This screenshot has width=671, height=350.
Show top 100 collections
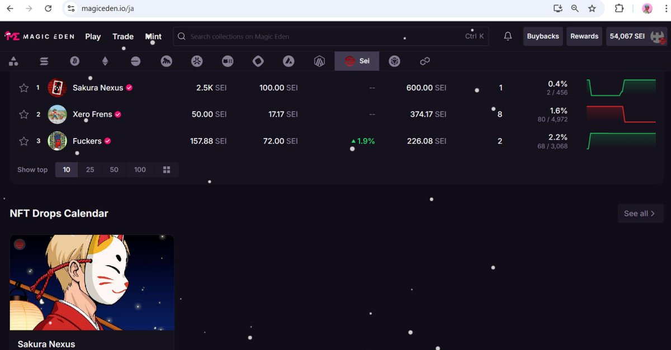tap(140, 170)
